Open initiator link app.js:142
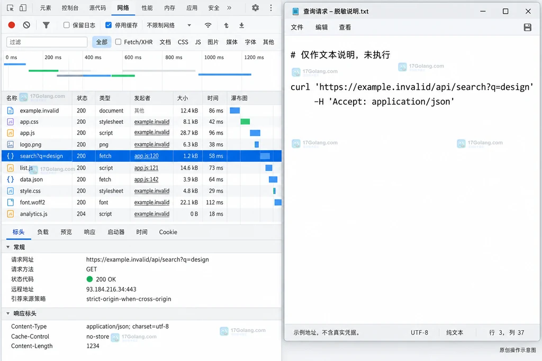The height and width of the screenshot is (361, 542). click(x=146, y=180)
